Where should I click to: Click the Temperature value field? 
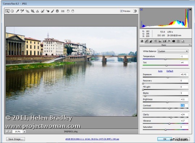pyautogui.click(x=184, y=56)
